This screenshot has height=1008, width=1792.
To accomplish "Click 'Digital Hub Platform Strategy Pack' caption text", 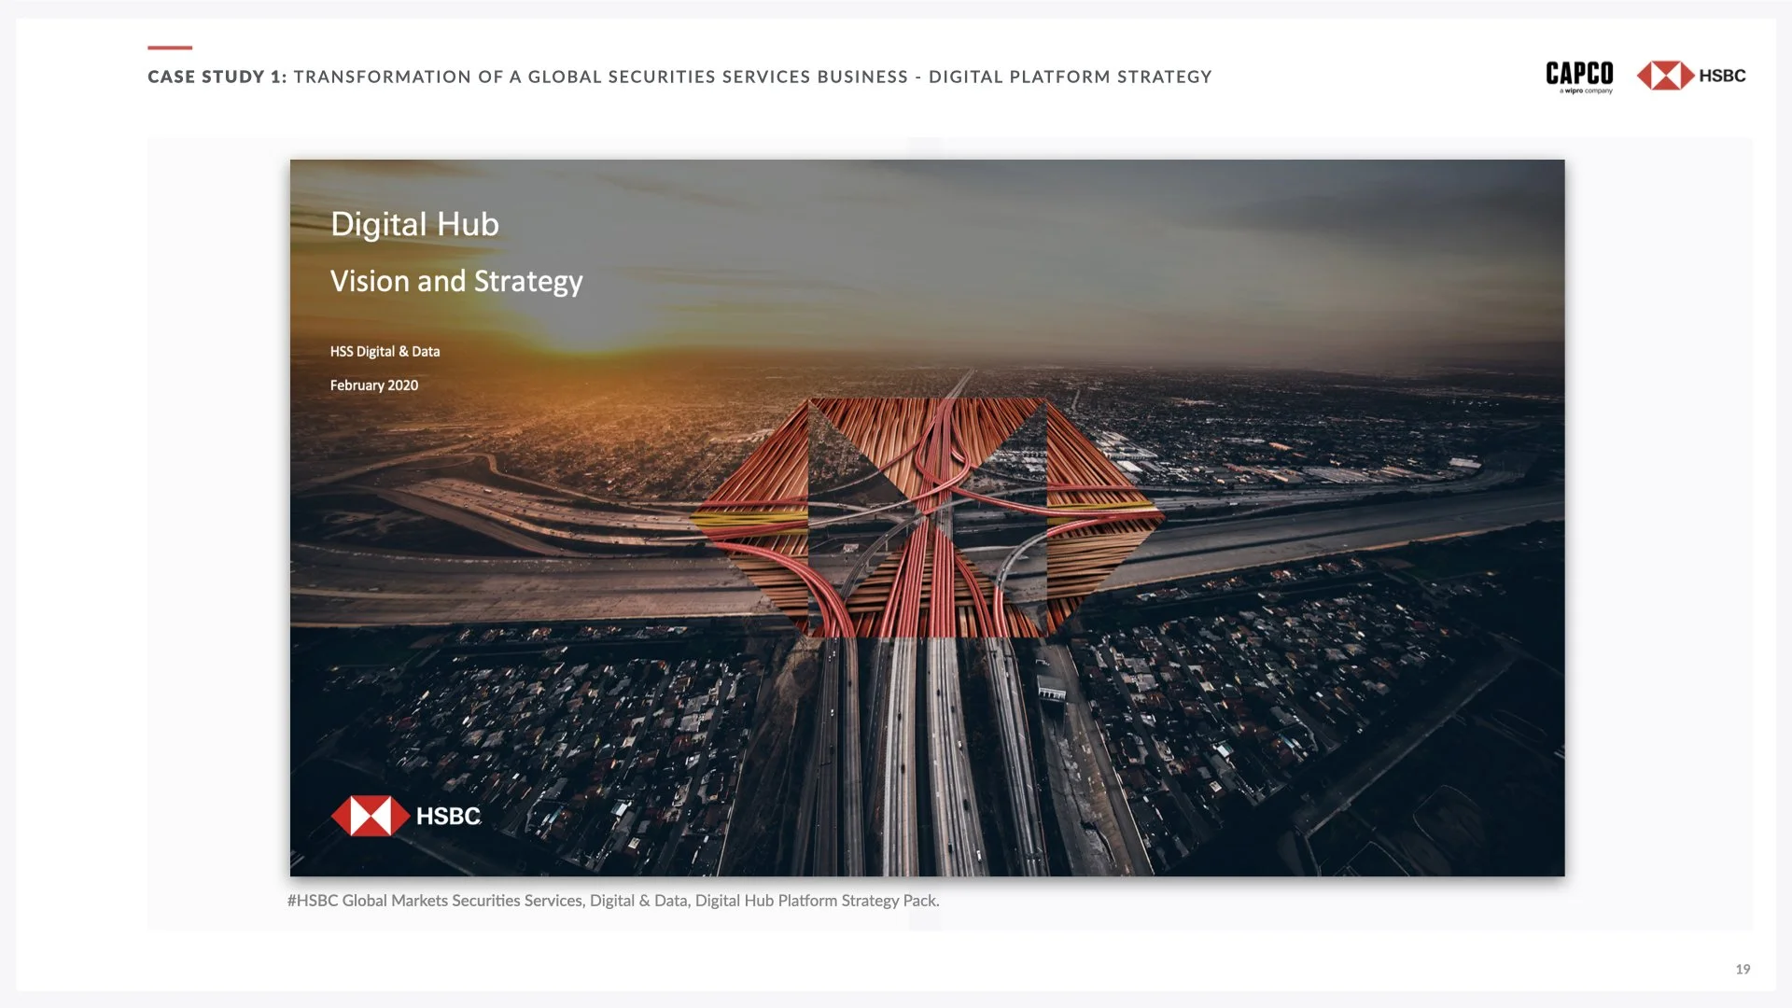I will 817,901.
